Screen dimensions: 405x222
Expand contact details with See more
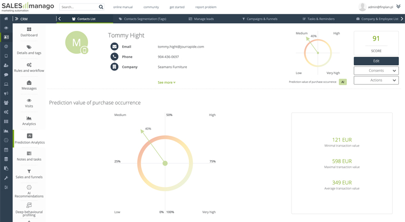coord(167,82)
